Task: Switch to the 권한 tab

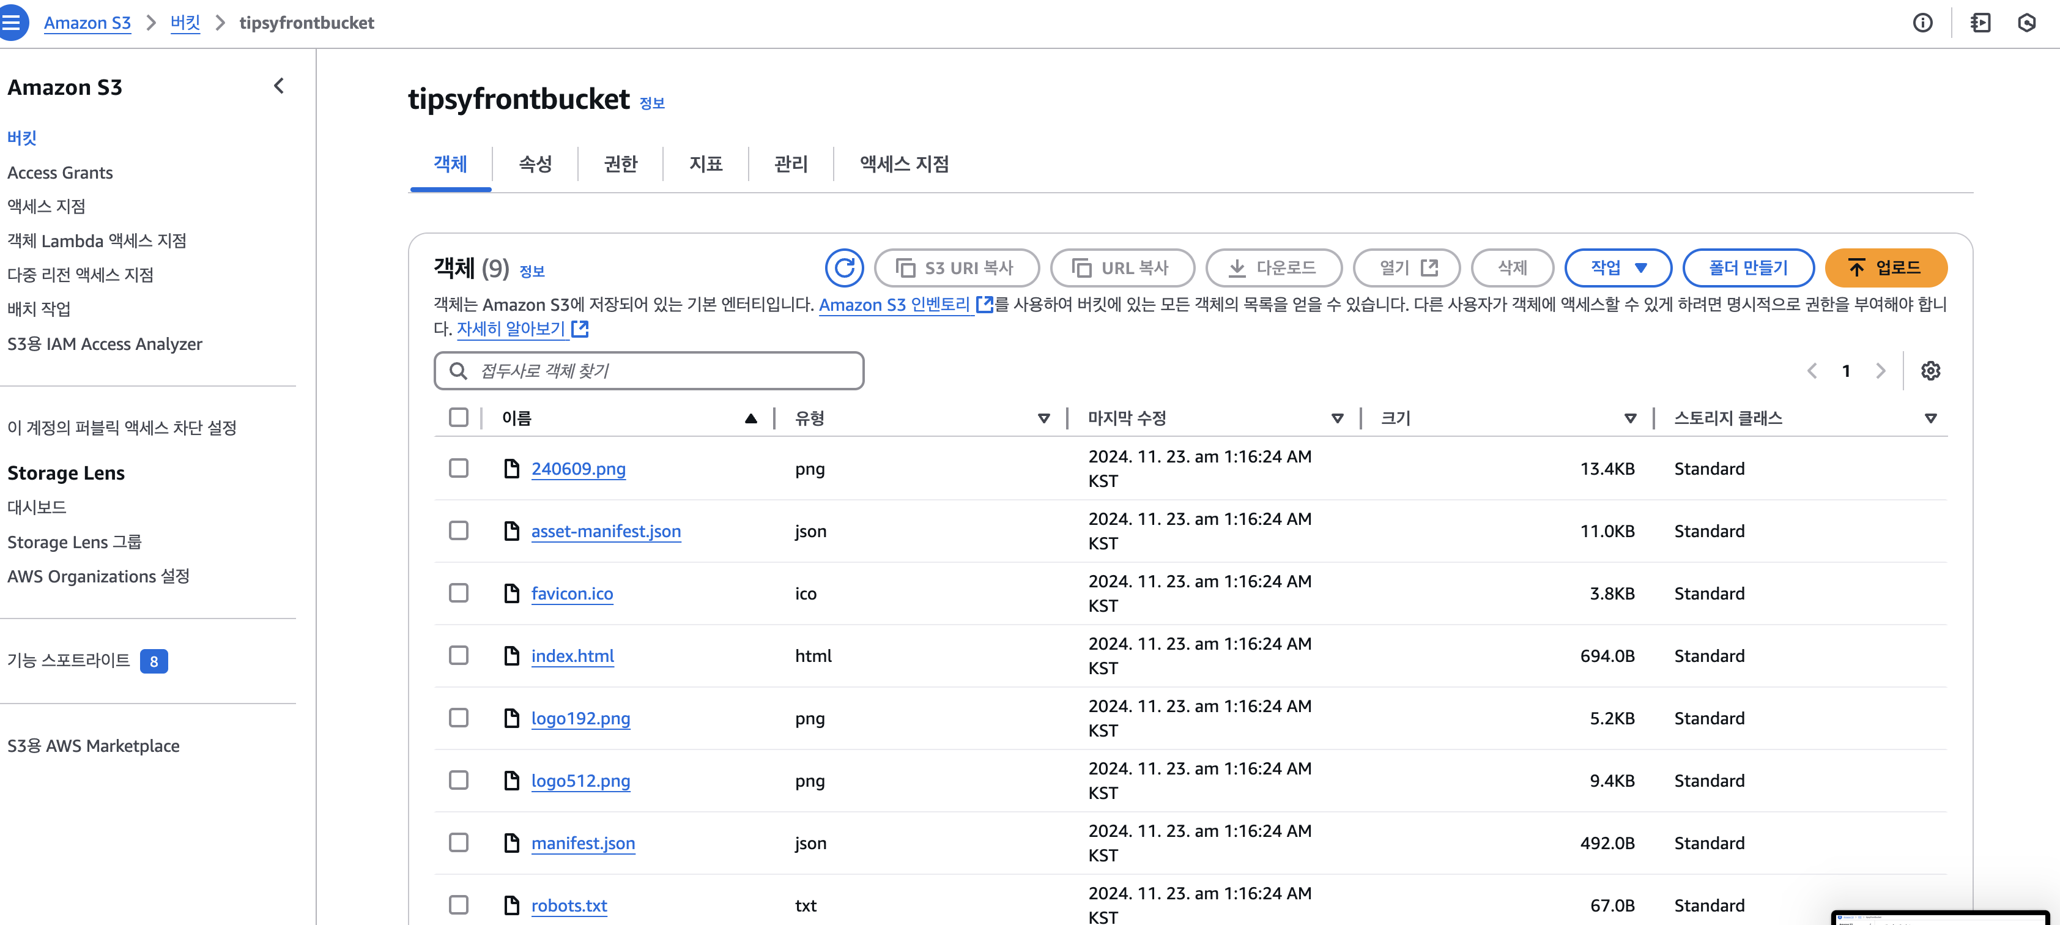Action: pyautogui.click(x=621, y=164)
